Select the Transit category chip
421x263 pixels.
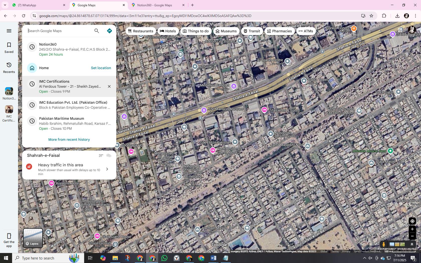pyautogui.click(x=252, y=31)
